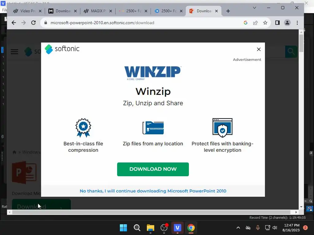Open the Chrome profile menu
314x235 pixels.
pyautogui.click(x=287, y=23)
